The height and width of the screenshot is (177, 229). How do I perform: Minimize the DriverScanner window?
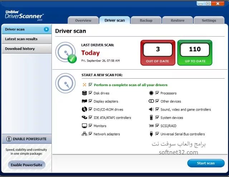pos(200,4)
